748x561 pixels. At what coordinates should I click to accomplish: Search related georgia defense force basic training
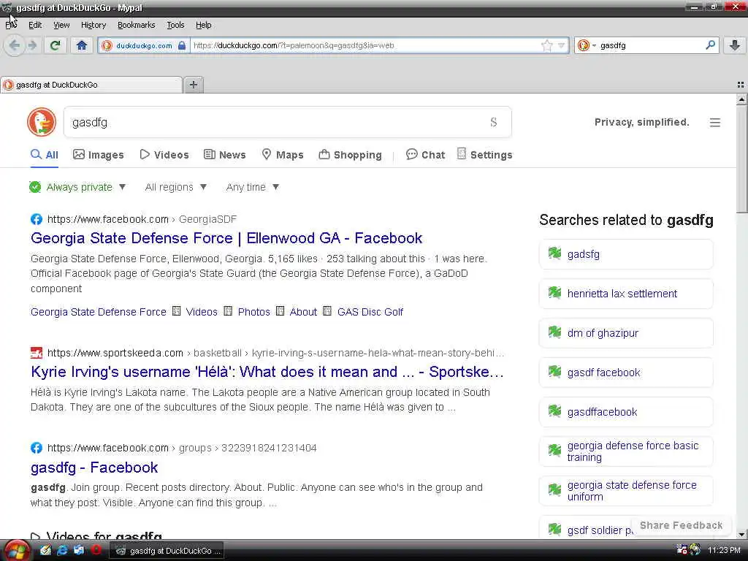[x=626, y=451]
